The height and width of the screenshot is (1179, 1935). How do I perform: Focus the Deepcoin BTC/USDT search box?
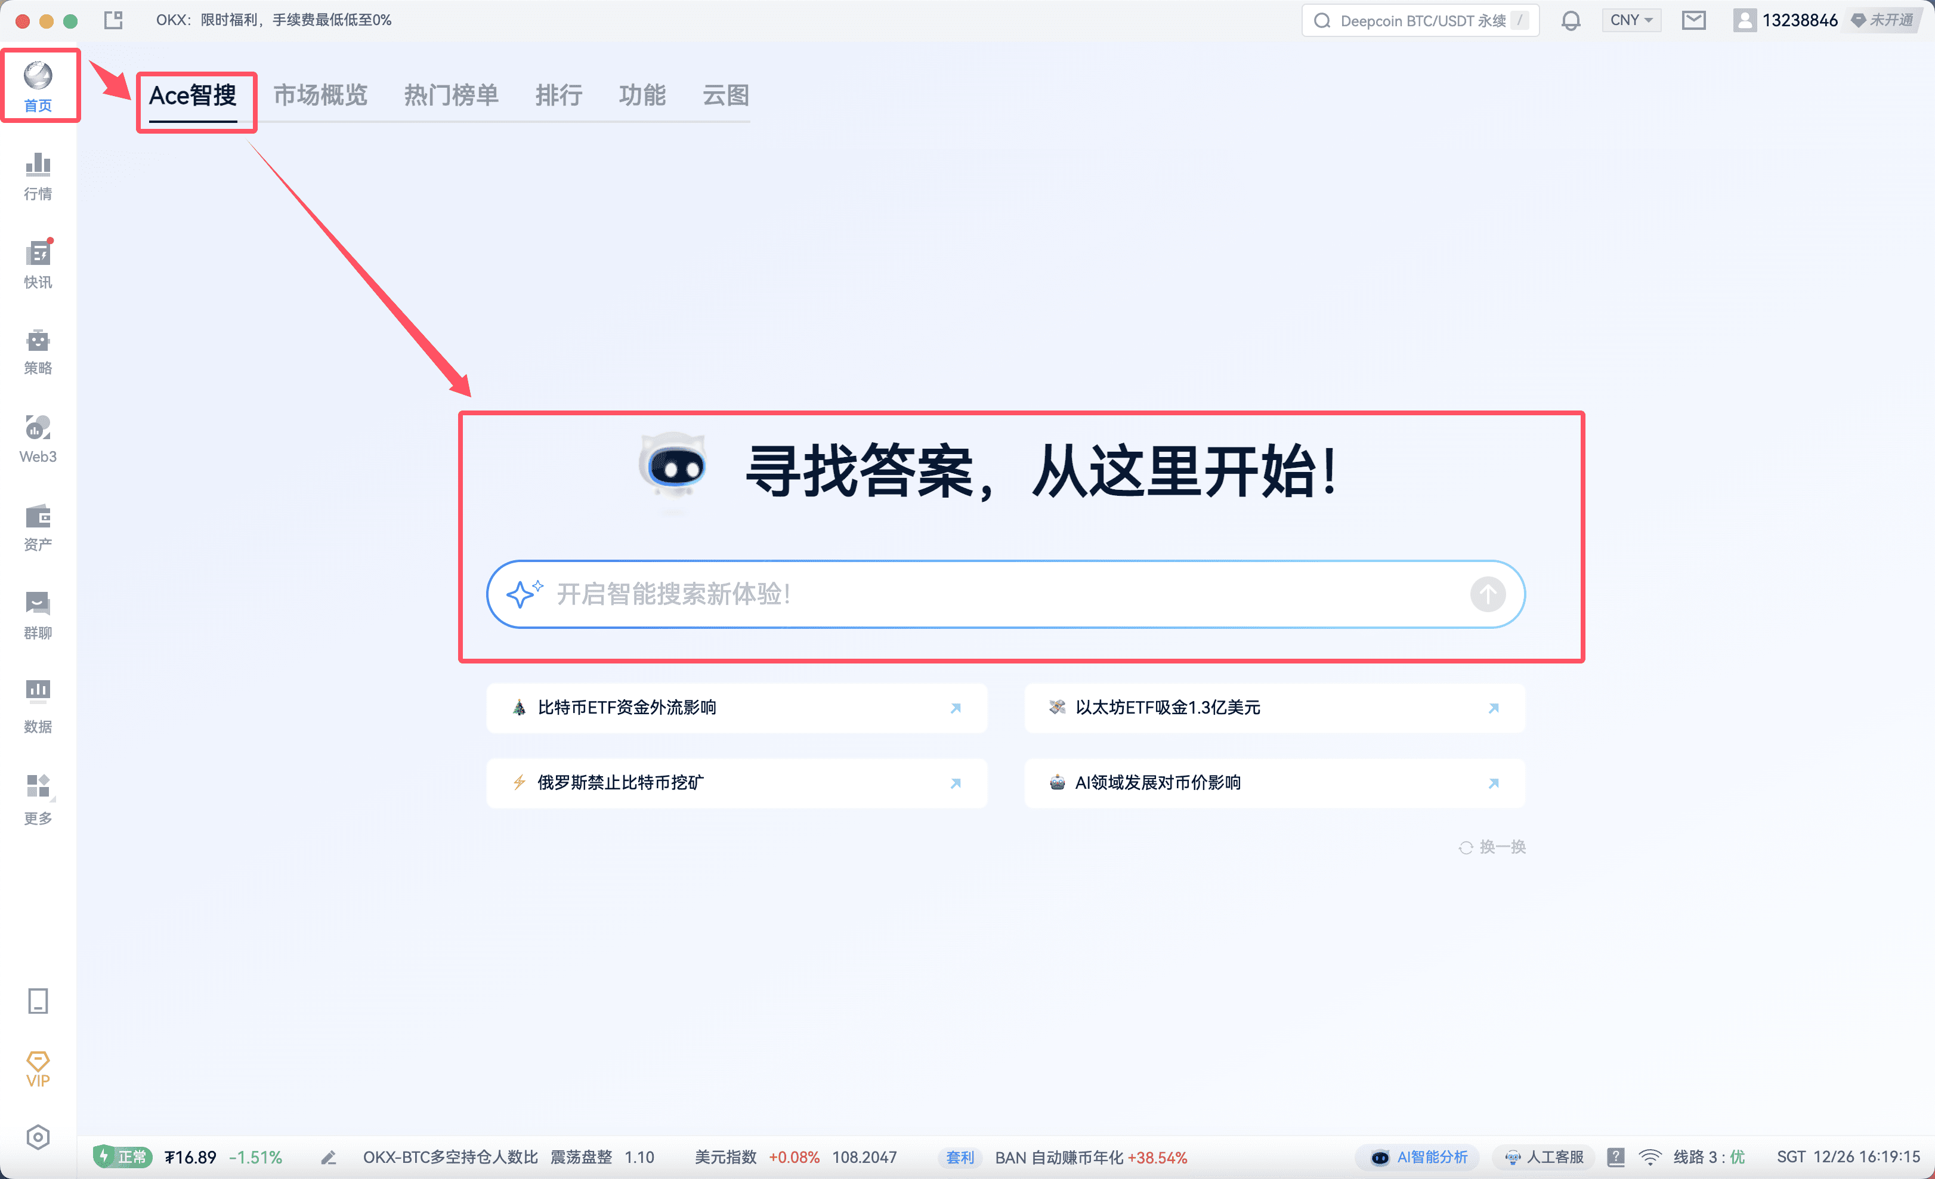1420,20
